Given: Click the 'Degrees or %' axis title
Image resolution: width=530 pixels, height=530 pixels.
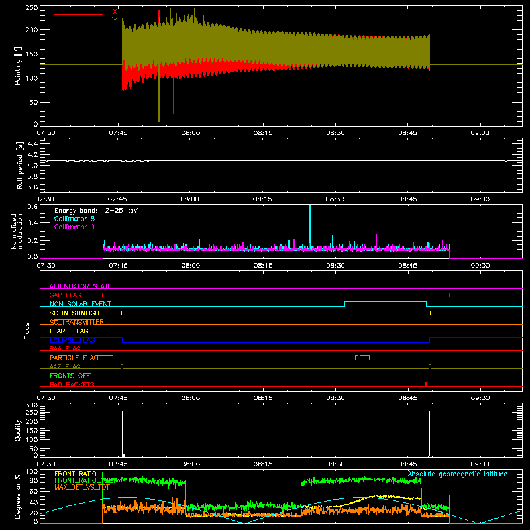Looking at the screenshot, I should [x=18, y=496].
